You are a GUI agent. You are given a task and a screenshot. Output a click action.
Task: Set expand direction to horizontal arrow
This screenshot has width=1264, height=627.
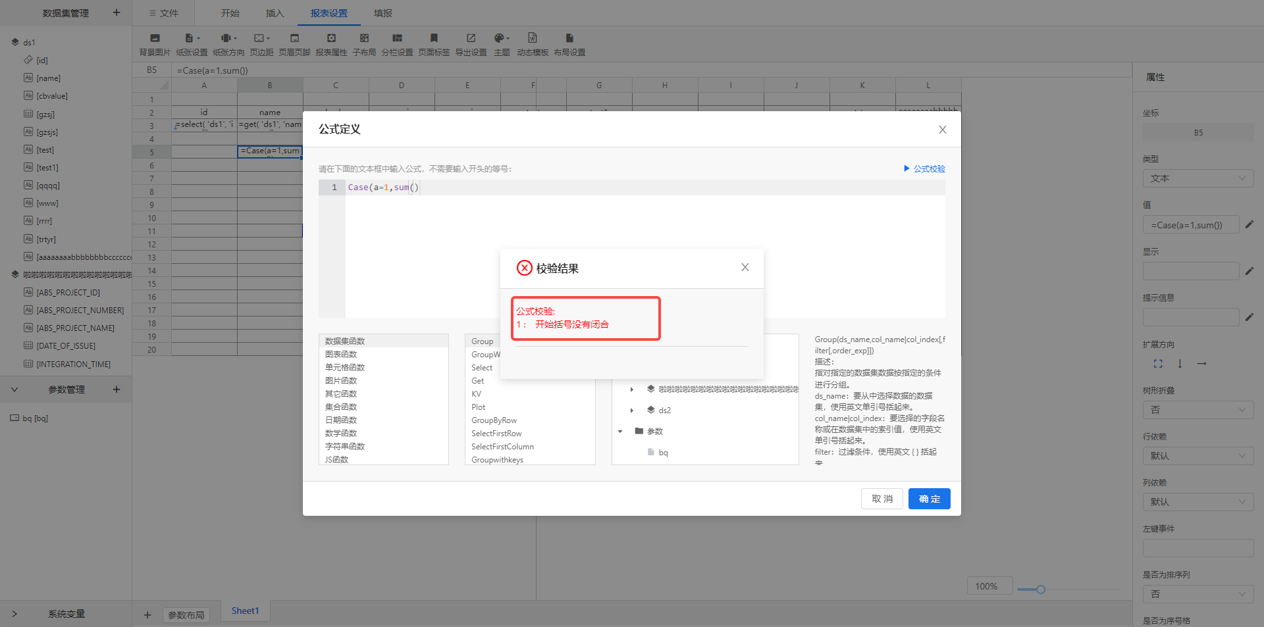[1201, 363]
